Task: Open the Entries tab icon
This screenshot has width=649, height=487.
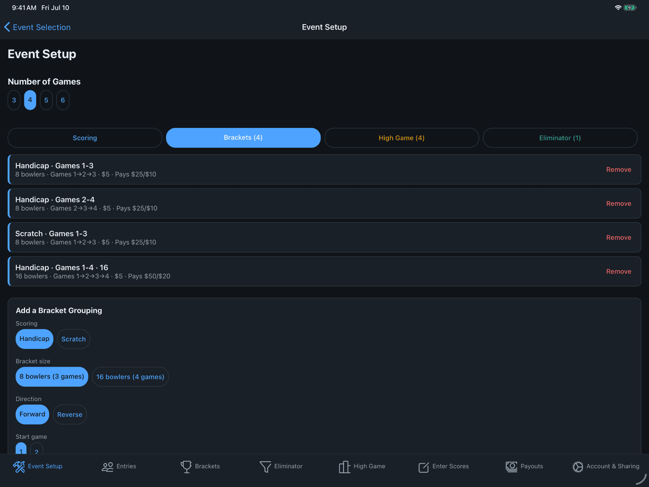Action: click(107, 467)
